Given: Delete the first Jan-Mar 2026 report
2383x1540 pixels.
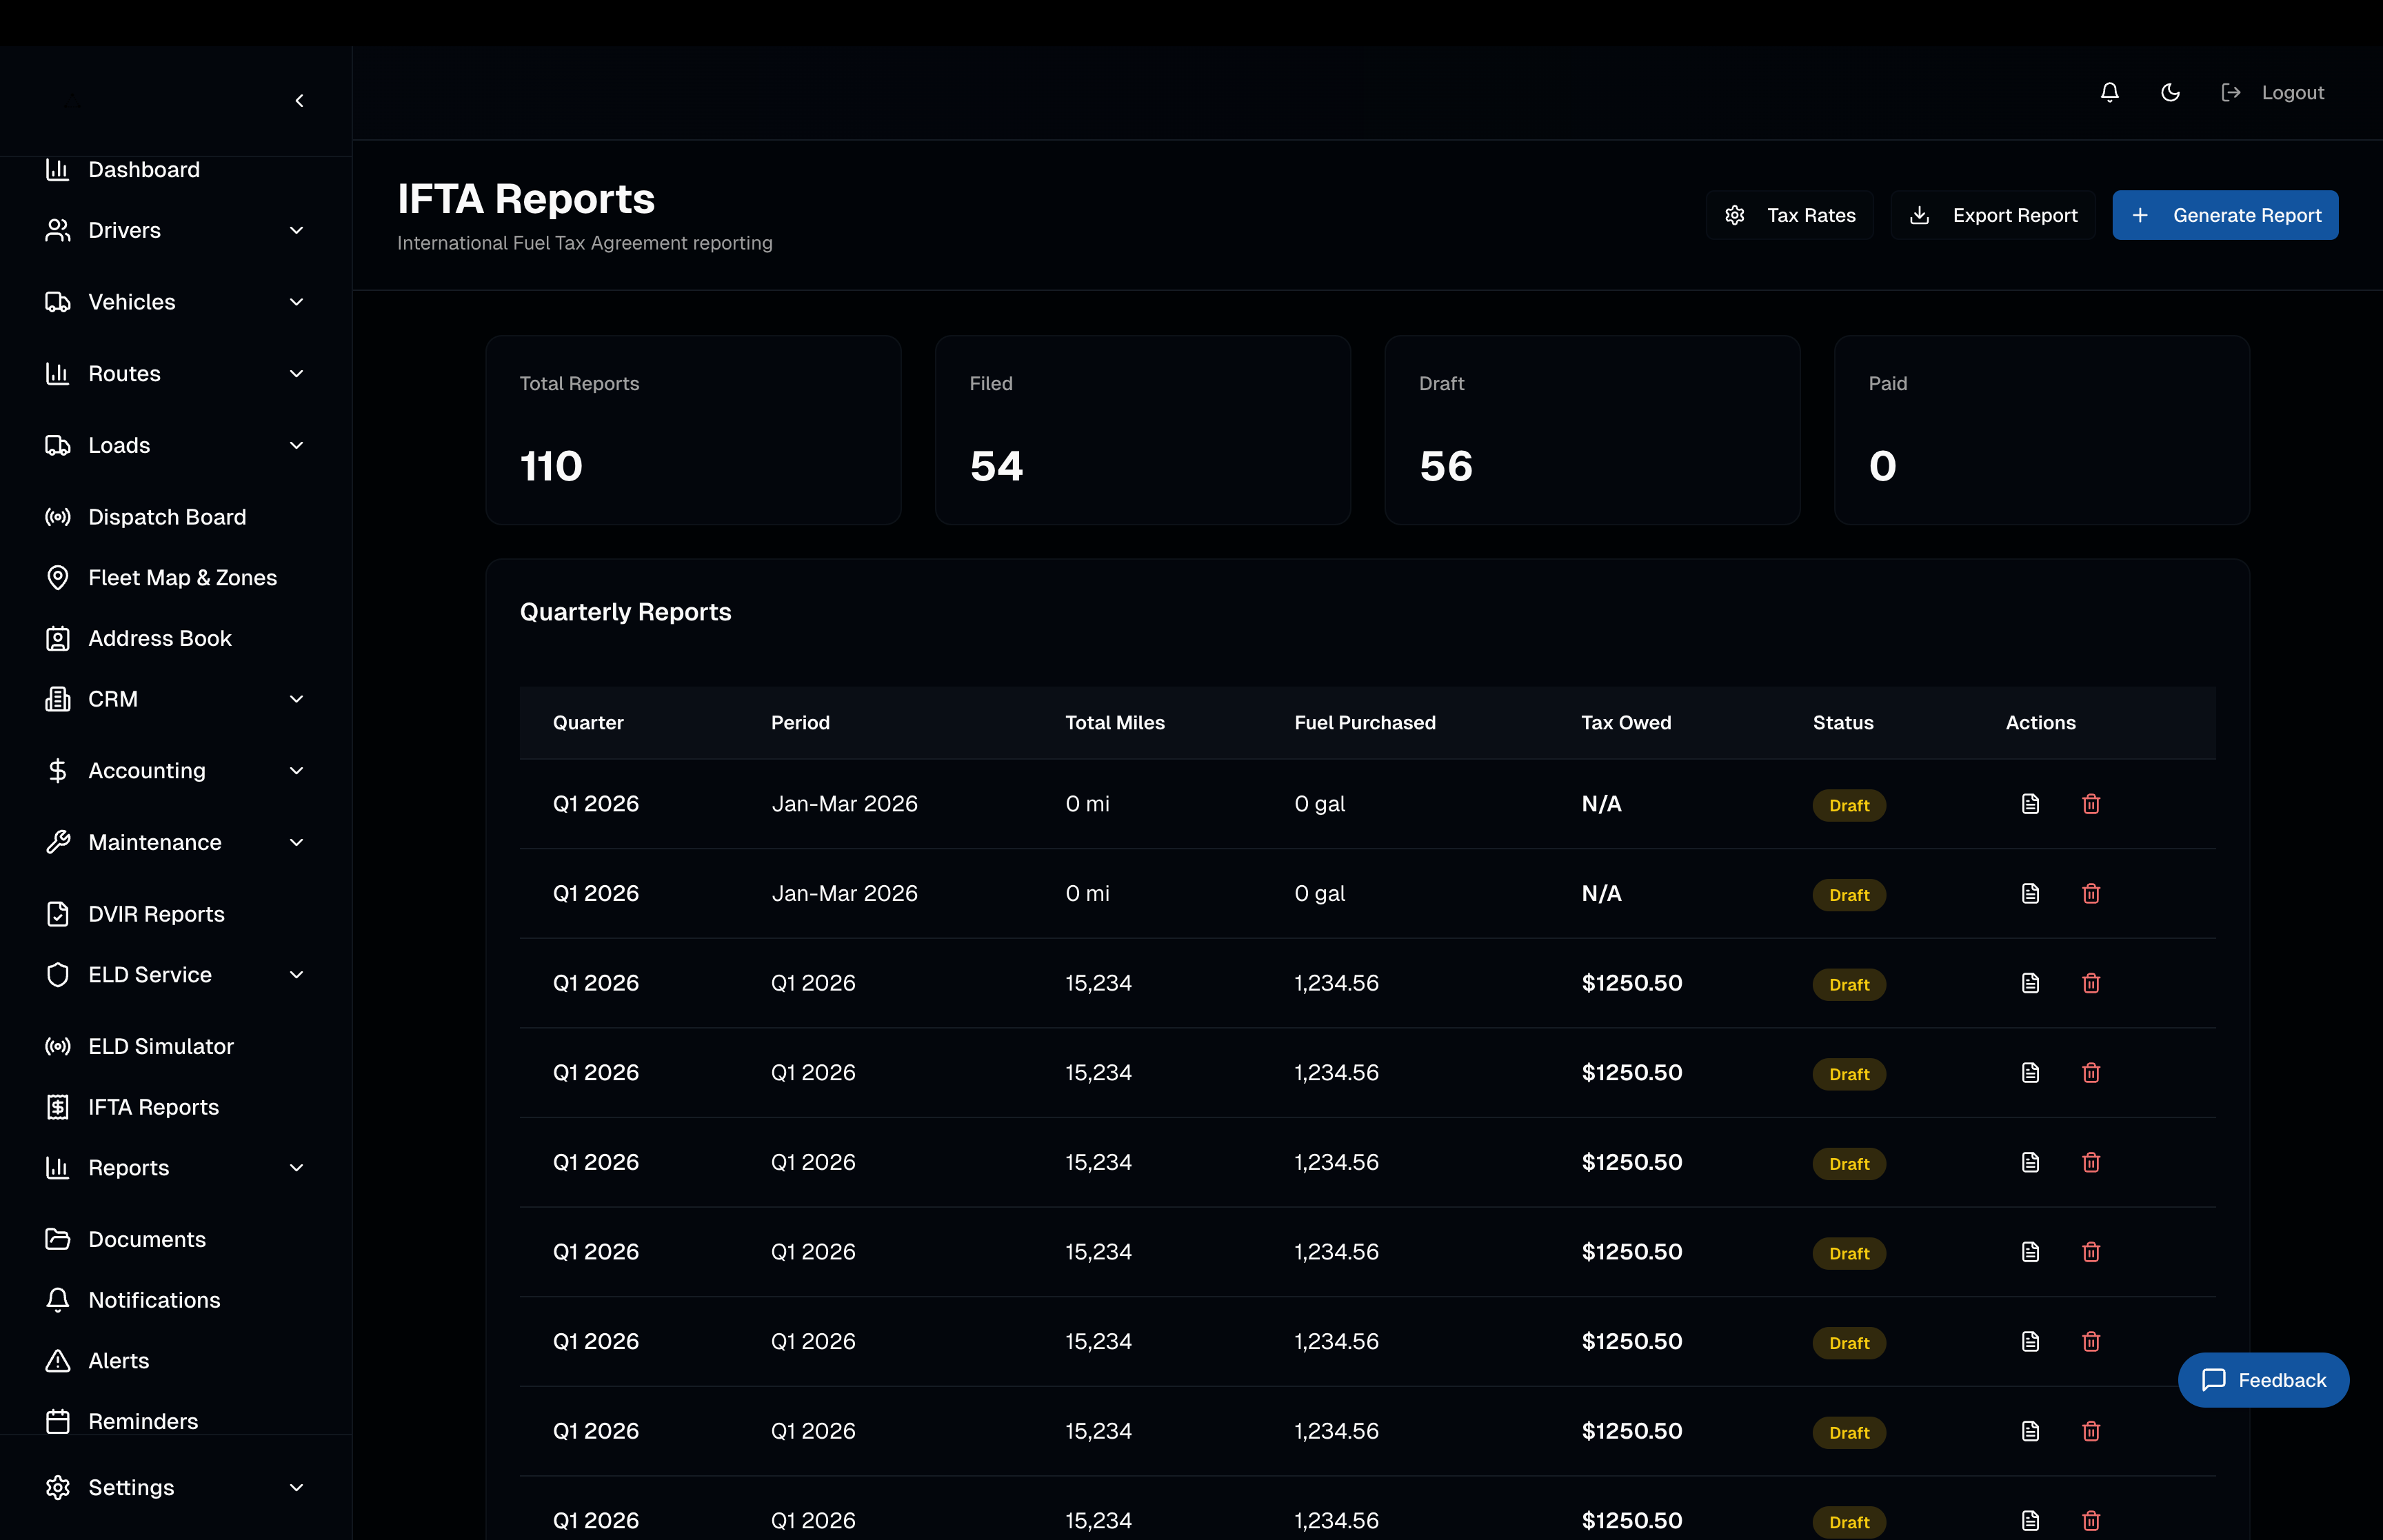Looking at the screenshot, I should tap(2090, 804).
